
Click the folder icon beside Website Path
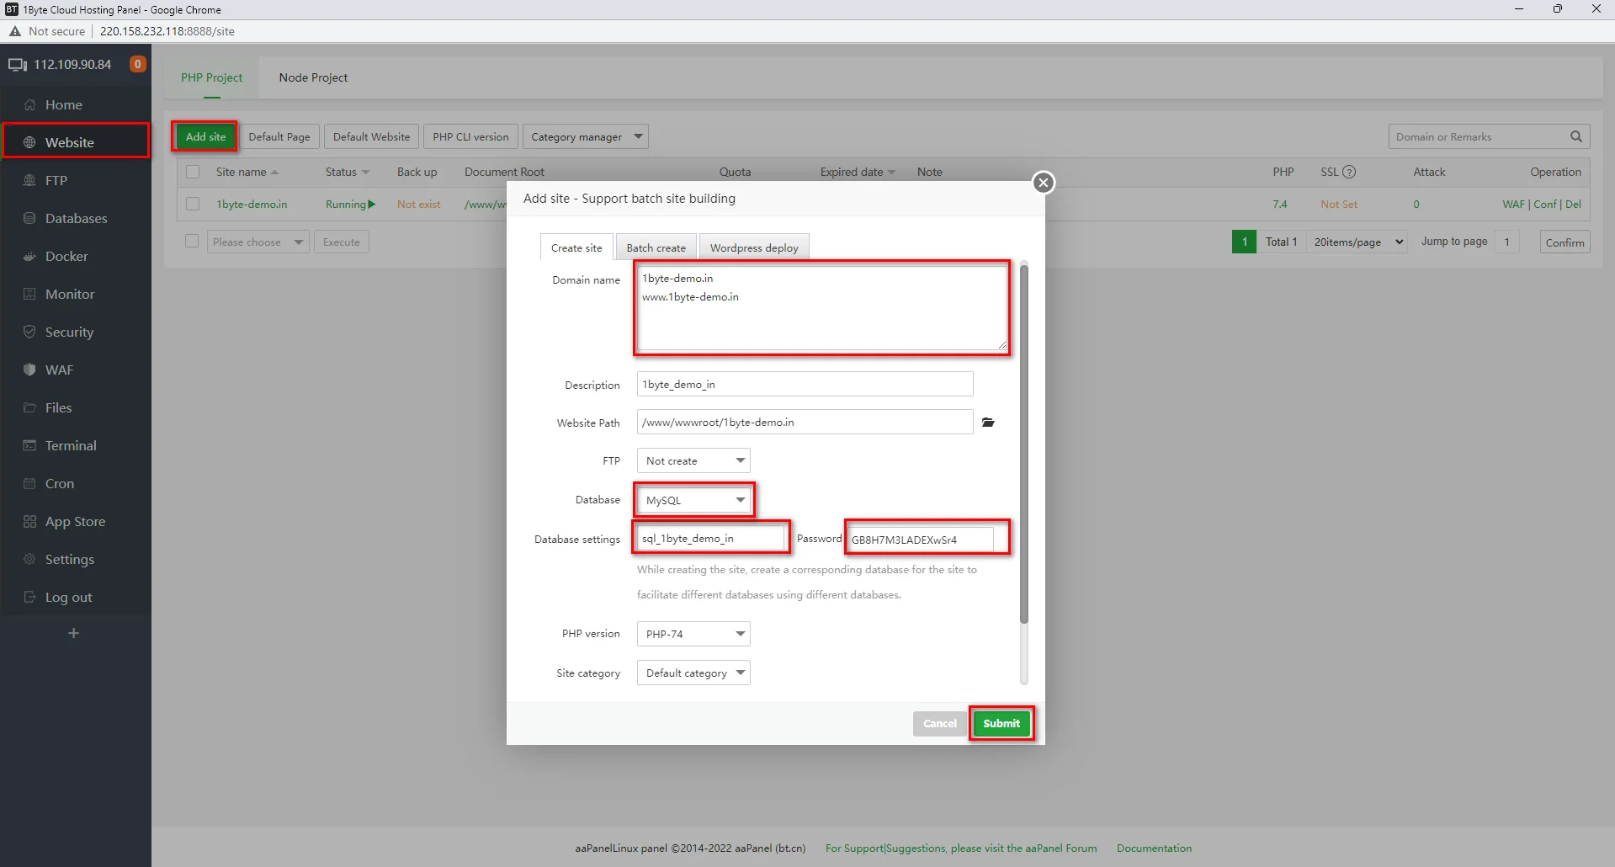[987, 423]
